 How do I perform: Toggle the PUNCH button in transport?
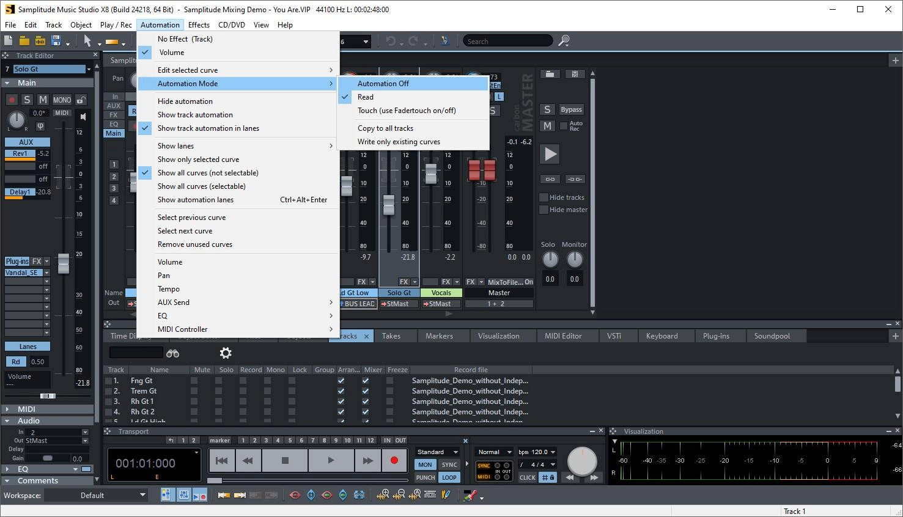point(426,477)
